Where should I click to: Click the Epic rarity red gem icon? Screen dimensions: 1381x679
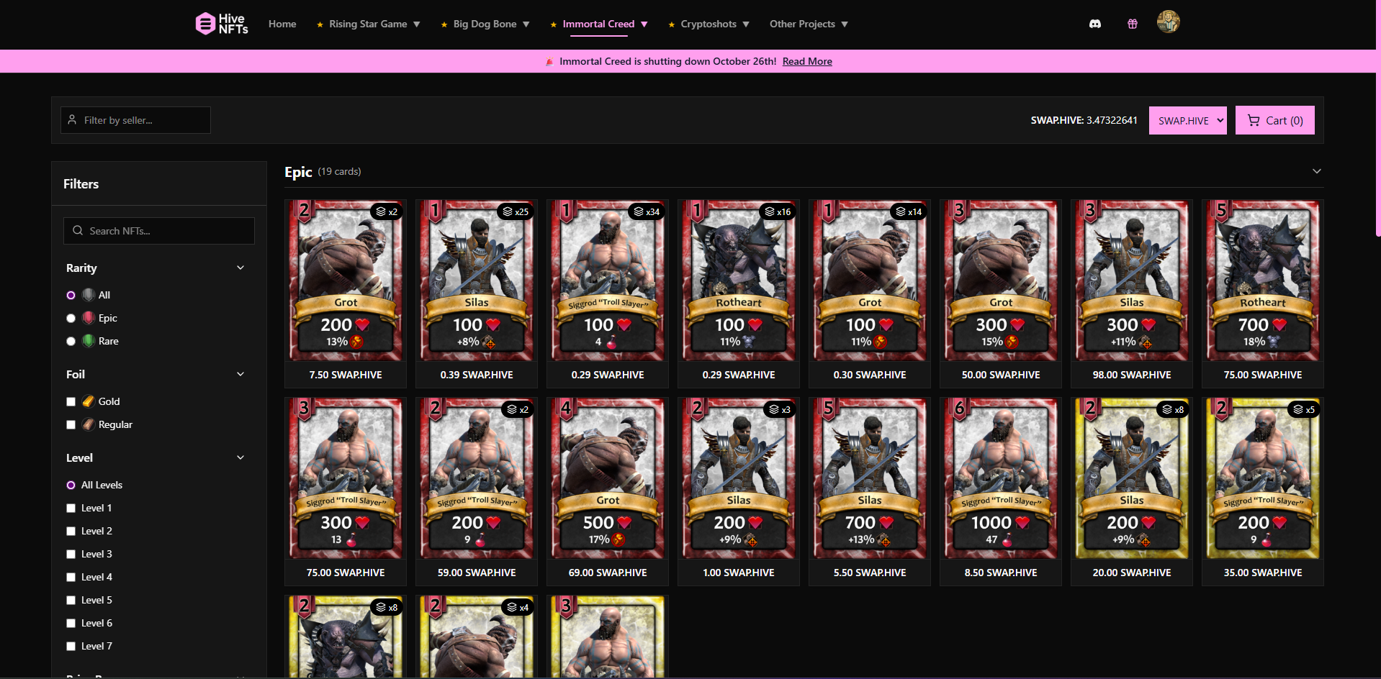coord(89,318)
